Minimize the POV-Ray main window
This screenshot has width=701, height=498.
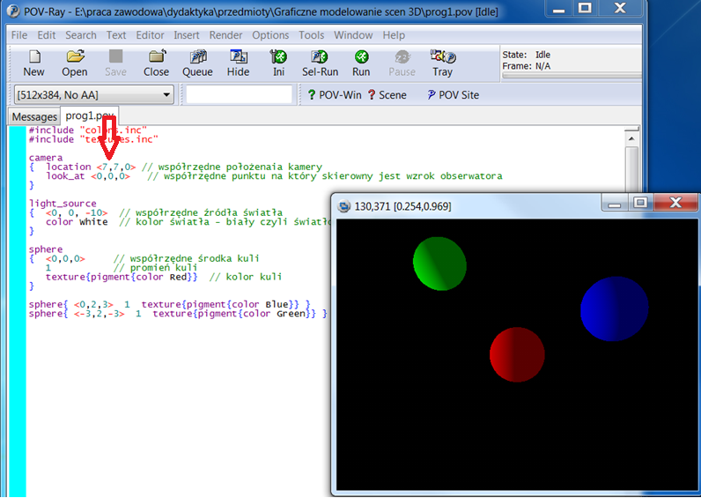pyautogui.click(x=559, y=9)
